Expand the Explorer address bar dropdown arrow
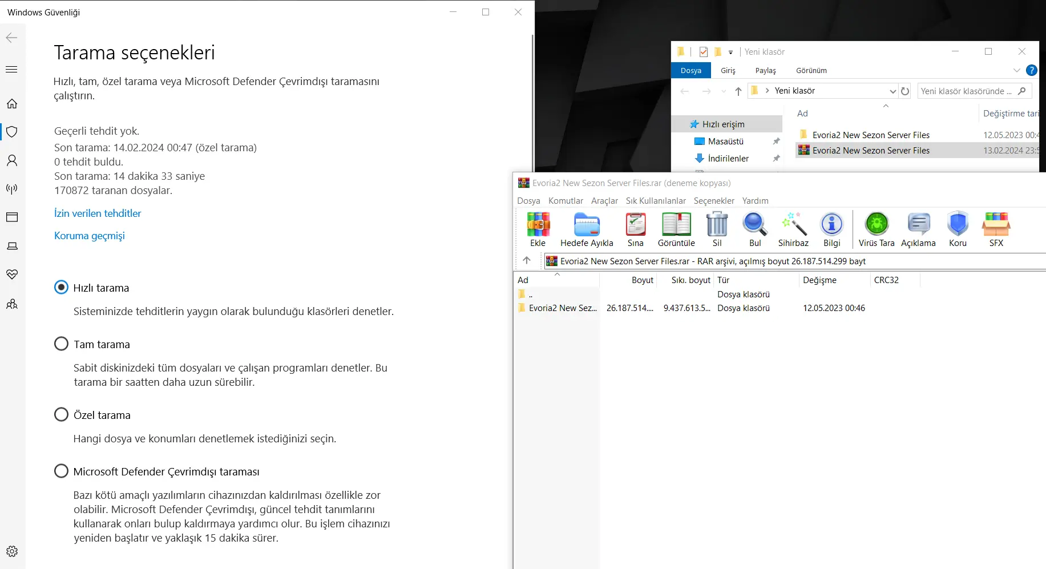Viewport: 1046px width, 569px height. [893, 91]
